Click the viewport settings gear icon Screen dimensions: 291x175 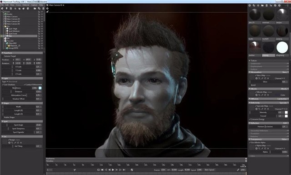point(47,8)
